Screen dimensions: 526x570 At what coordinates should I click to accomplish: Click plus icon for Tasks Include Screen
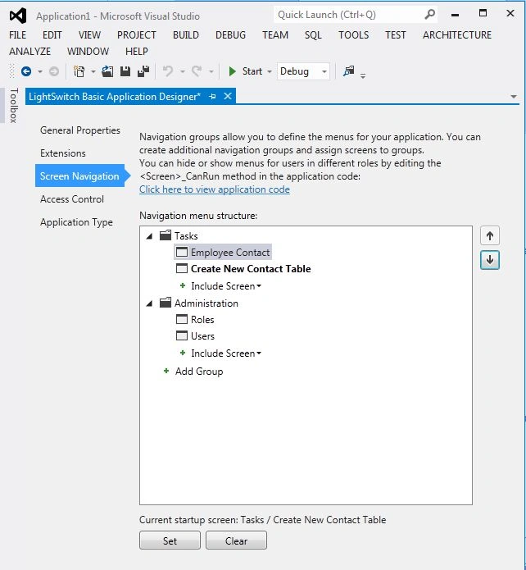click(x=183, y=285)
